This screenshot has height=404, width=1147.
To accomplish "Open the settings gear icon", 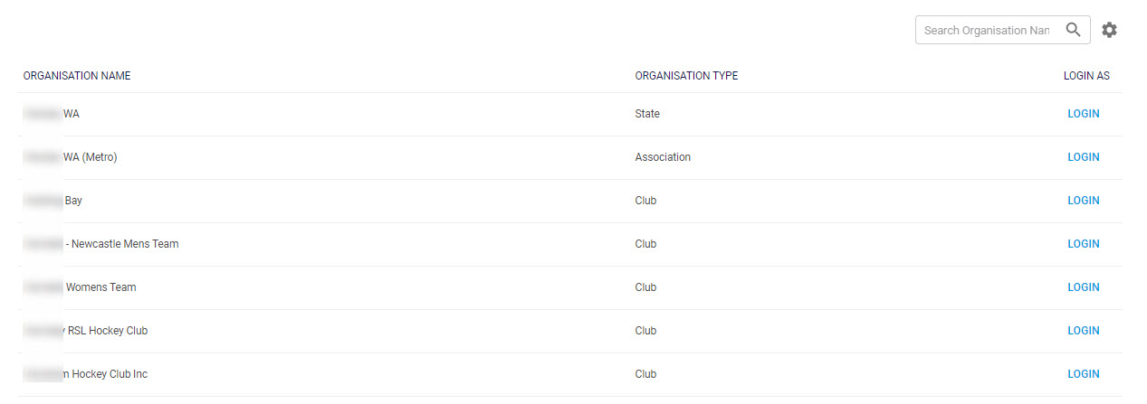I will 1109,30.
